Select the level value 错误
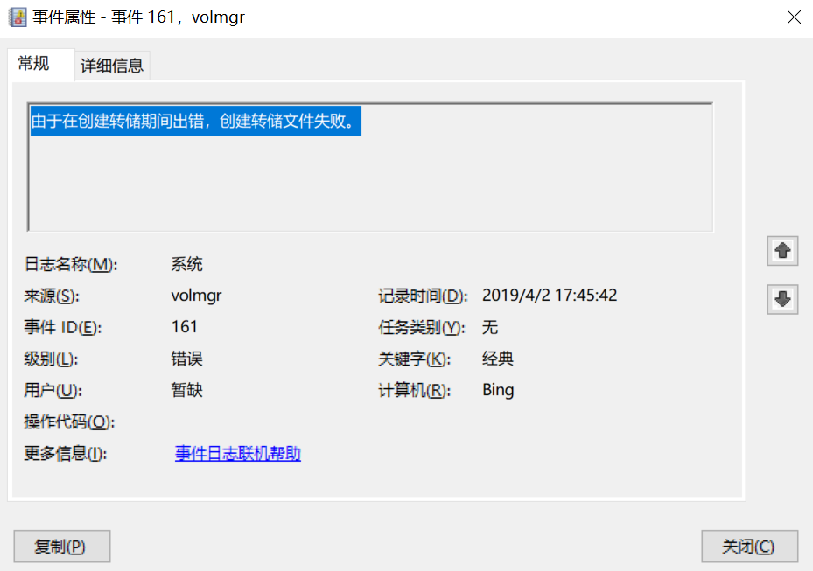Viewport: 813px width, 571px height. pyautogui.click(x=186, y=359)
